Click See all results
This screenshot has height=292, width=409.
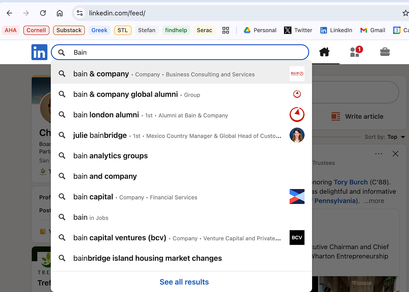(184, 282)
